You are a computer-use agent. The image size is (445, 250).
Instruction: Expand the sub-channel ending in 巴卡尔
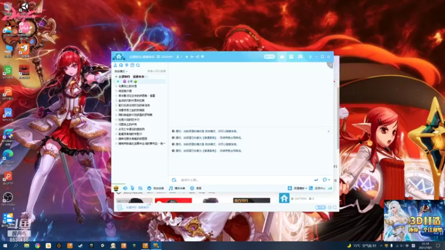pos(116,119)
